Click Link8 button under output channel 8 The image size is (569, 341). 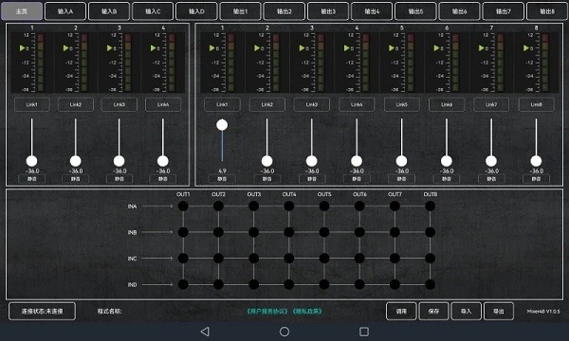[537, 104]
